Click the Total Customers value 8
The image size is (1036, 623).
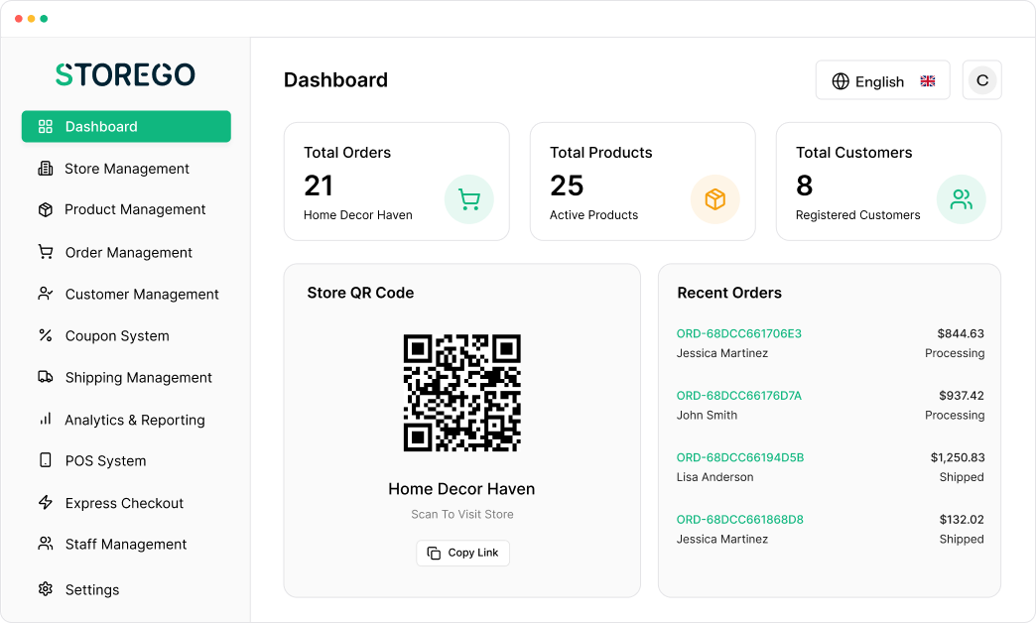(x=804, y=186)
